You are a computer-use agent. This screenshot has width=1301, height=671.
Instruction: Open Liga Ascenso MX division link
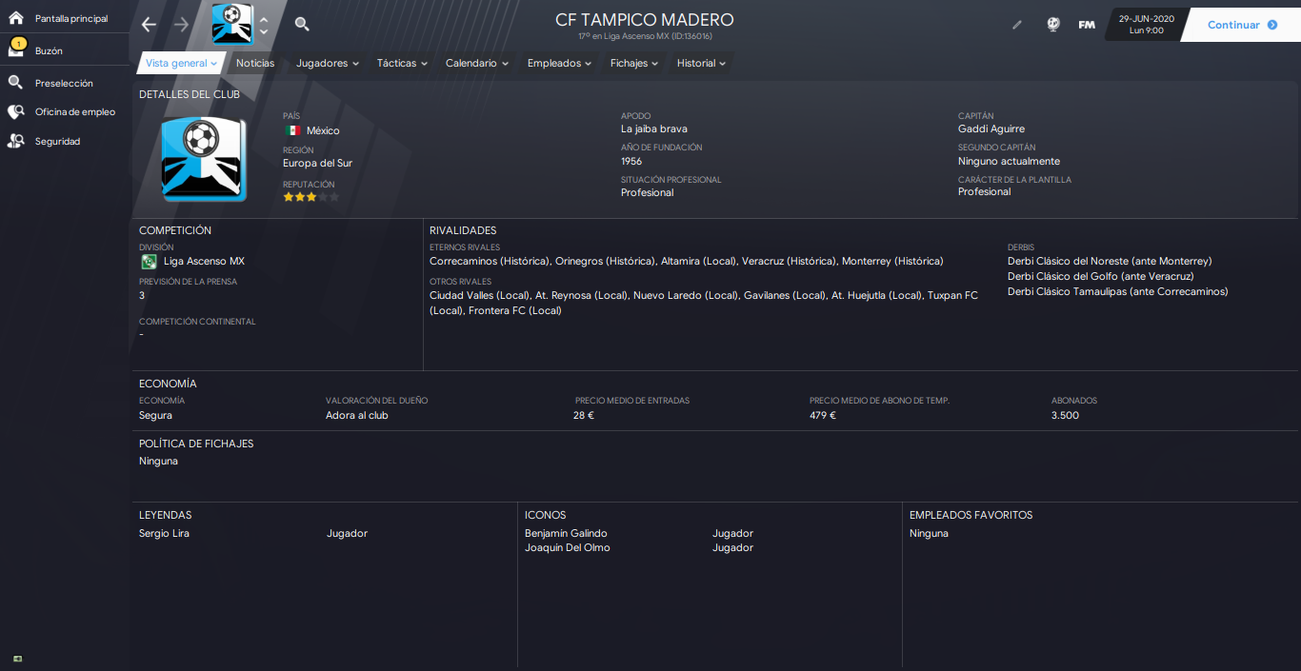[x=204, y=261]
